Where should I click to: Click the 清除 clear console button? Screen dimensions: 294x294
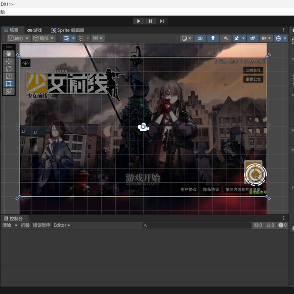(x=6, y=225)
